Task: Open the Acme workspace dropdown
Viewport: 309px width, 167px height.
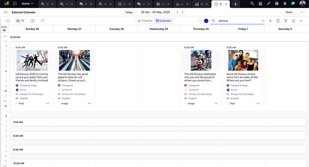Action: click(x=28, y=3)
